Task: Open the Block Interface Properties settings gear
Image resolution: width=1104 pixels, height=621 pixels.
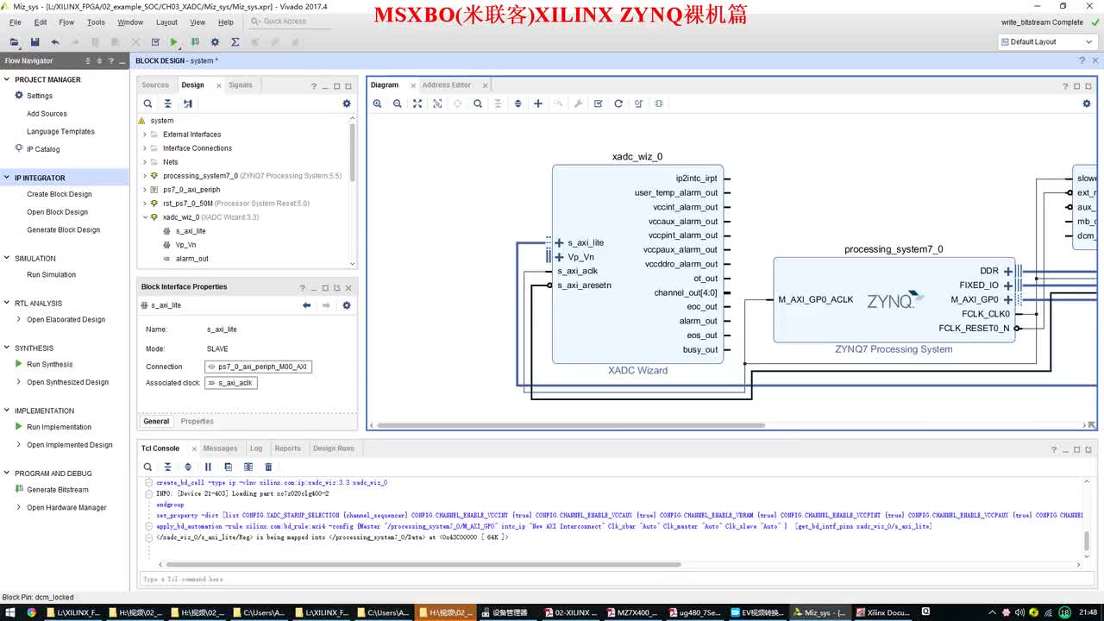Action: click(x=347, y=305)
